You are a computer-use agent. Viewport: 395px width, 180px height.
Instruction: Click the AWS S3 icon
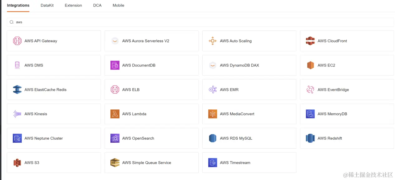17,163
